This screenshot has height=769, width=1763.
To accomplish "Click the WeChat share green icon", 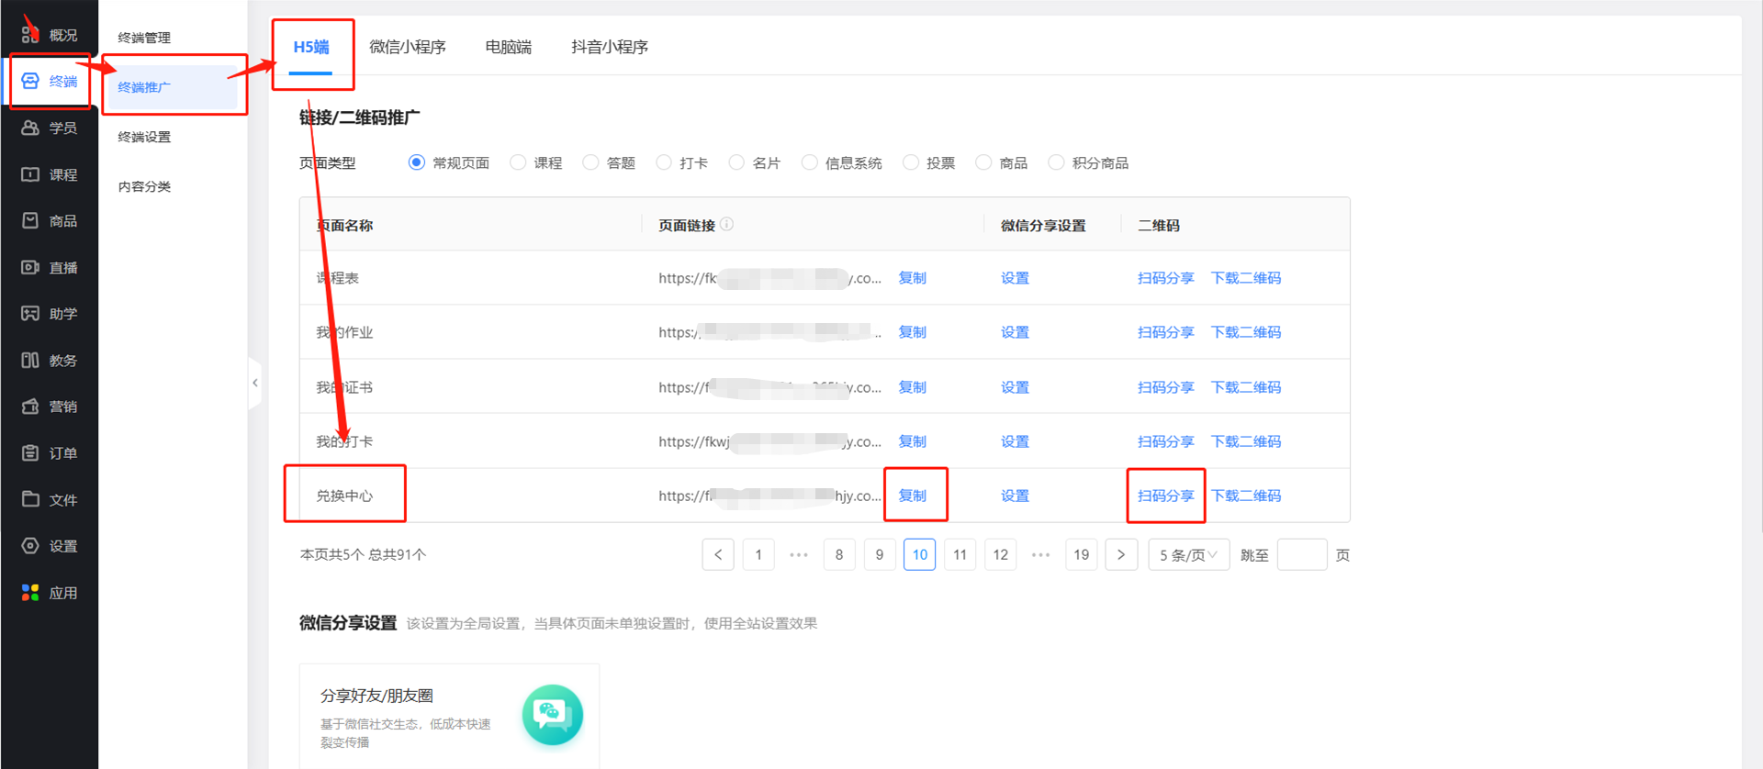I will click(552, 715).
